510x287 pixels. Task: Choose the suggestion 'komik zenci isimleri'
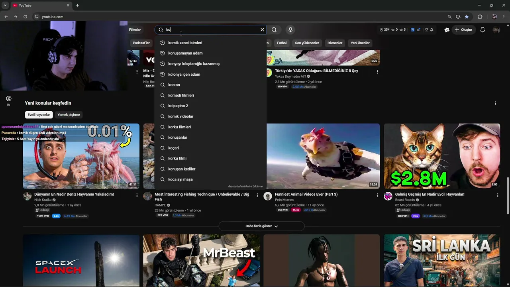tap(210, 43)
